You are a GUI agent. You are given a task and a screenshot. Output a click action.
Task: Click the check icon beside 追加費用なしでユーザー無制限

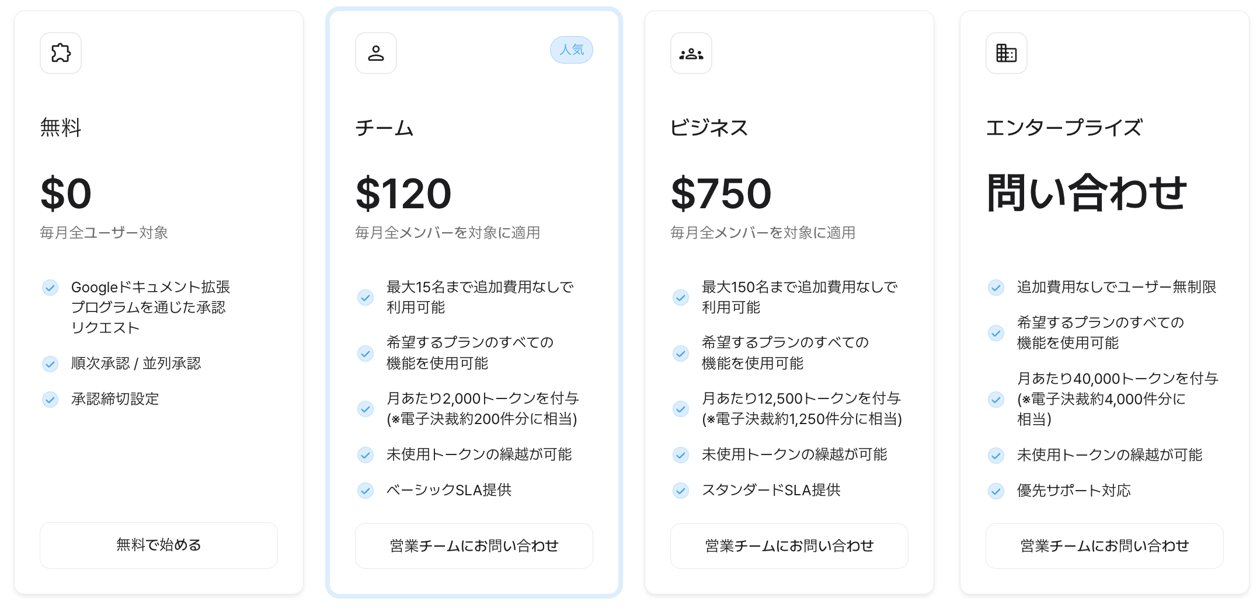[x=996, y=288]
